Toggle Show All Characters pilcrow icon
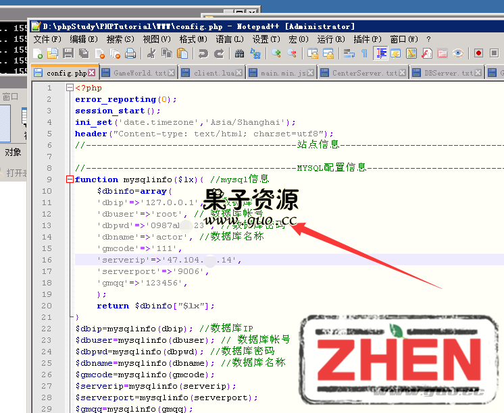Viewport: 504px width, 413px height. click(x=364, y=53)
